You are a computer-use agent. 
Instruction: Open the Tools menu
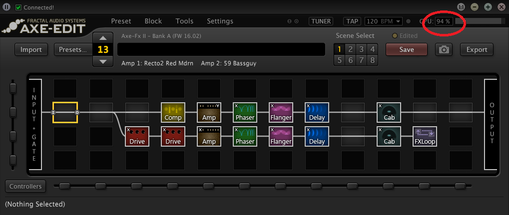click(184, 21)
